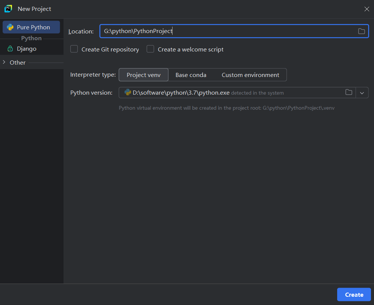Click the Location label
The width and height of the screenshot is (374, 305).
click(81, 32)
